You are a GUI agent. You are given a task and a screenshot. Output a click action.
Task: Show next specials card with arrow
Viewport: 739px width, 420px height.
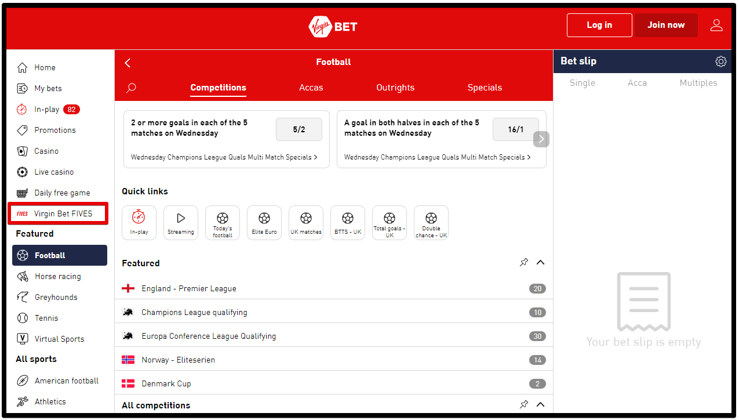(x=541, y=139)
